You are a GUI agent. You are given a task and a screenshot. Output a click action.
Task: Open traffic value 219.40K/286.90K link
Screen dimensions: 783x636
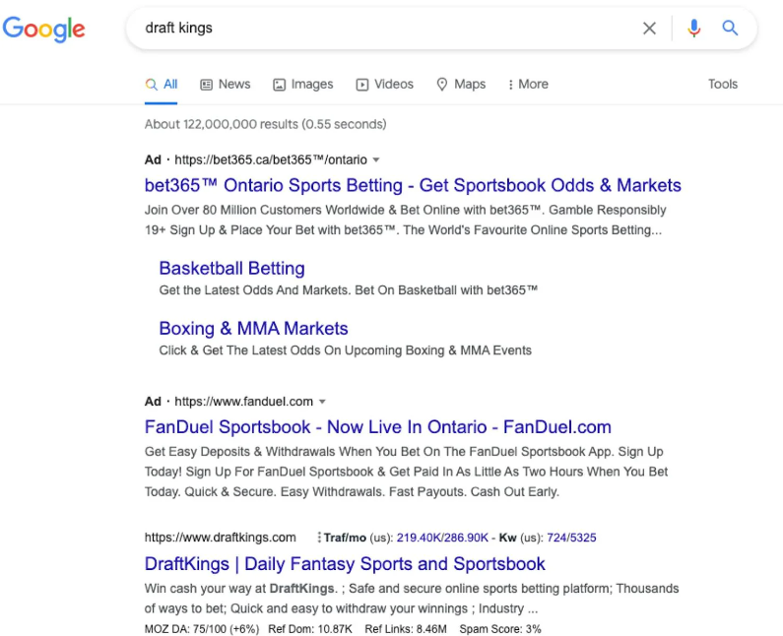(442, 538)
